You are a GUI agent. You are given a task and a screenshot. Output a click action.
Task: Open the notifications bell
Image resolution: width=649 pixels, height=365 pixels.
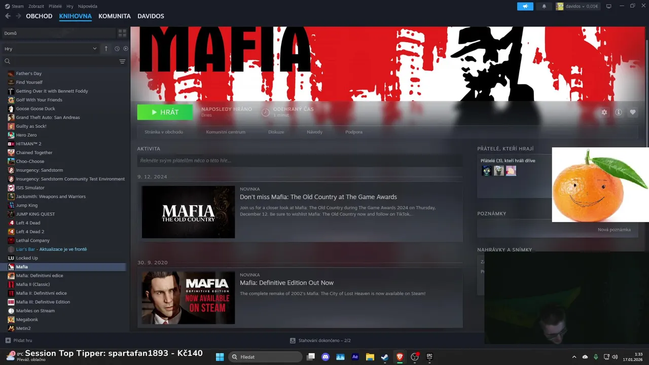[x=544, y=6]
